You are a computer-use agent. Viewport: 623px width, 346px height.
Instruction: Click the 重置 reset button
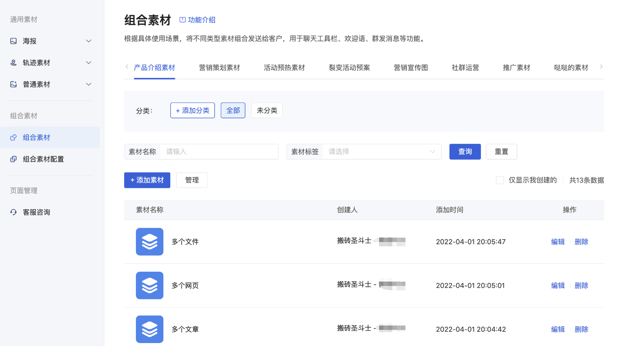pyautogui.click(x=501, y=152)
